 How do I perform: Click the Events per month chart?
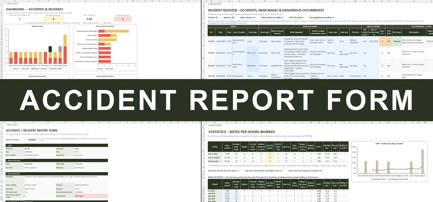coord(37,48)
